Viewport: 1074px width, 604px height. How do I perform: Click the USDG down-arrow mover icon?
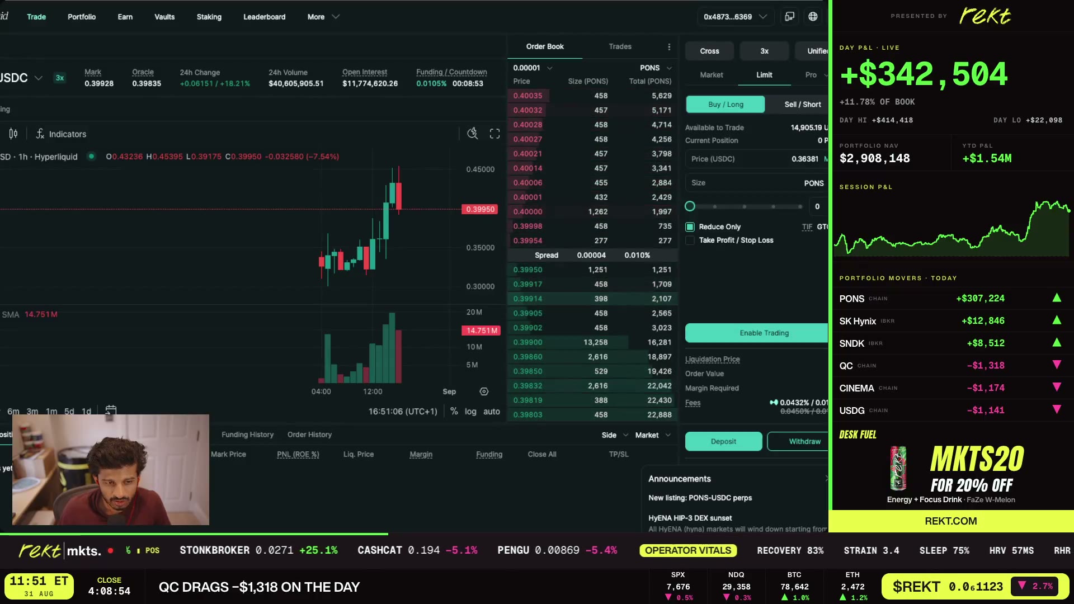(x=1057, y=409)
